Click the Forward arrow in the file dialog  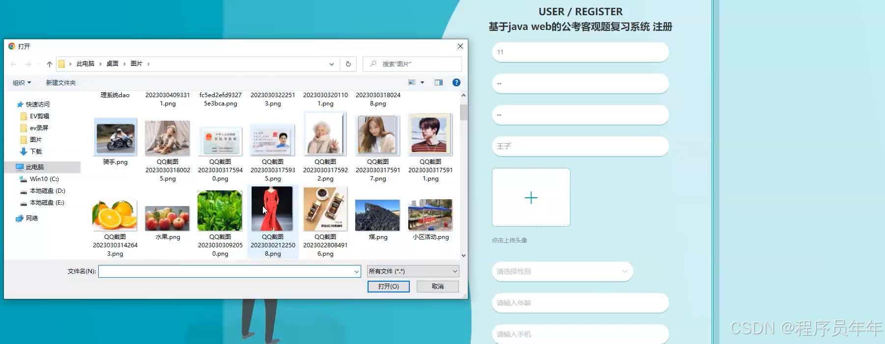click(x=28, y=64)
